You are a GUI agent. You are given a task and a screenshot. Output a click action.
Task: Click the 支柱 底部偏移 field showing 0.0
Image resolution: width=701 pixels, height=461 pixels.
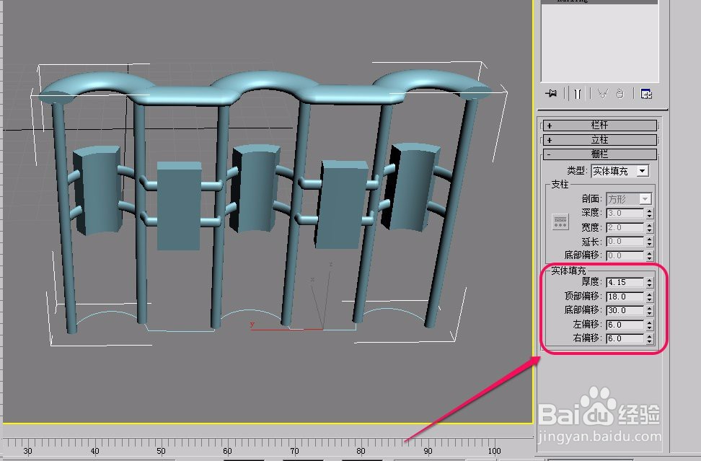pyautogui.click(x=625, y=255)
